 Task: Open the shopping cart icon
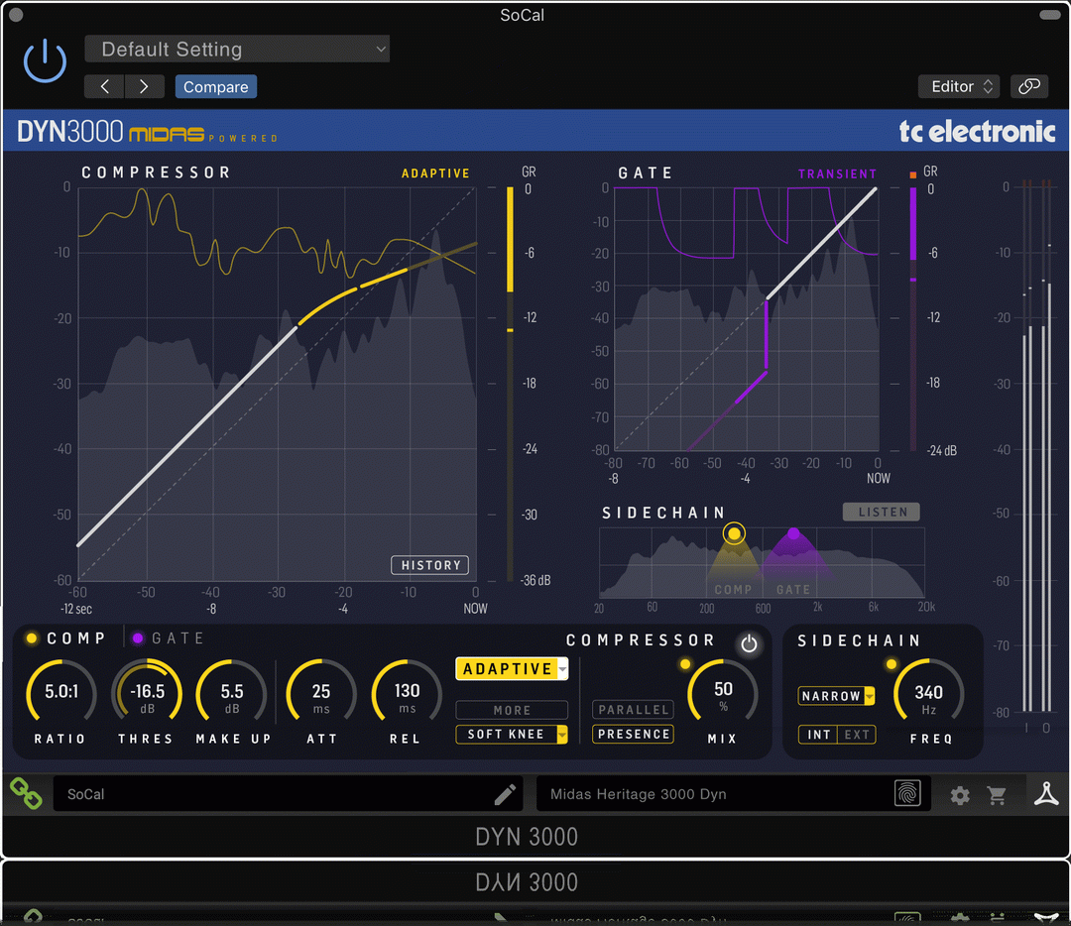pyautogui.click(x=997, y=795)
